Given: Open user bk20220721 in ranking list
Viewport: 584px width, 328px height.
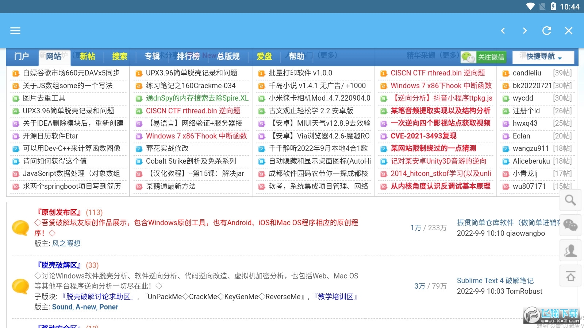Looking at the screenshot, I should point(532,86).
